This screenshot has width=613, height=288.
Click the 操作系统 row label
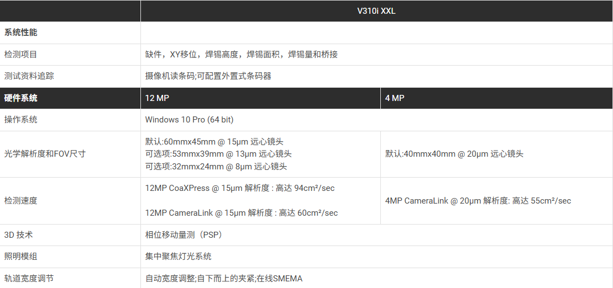click(x=20, y=120)
